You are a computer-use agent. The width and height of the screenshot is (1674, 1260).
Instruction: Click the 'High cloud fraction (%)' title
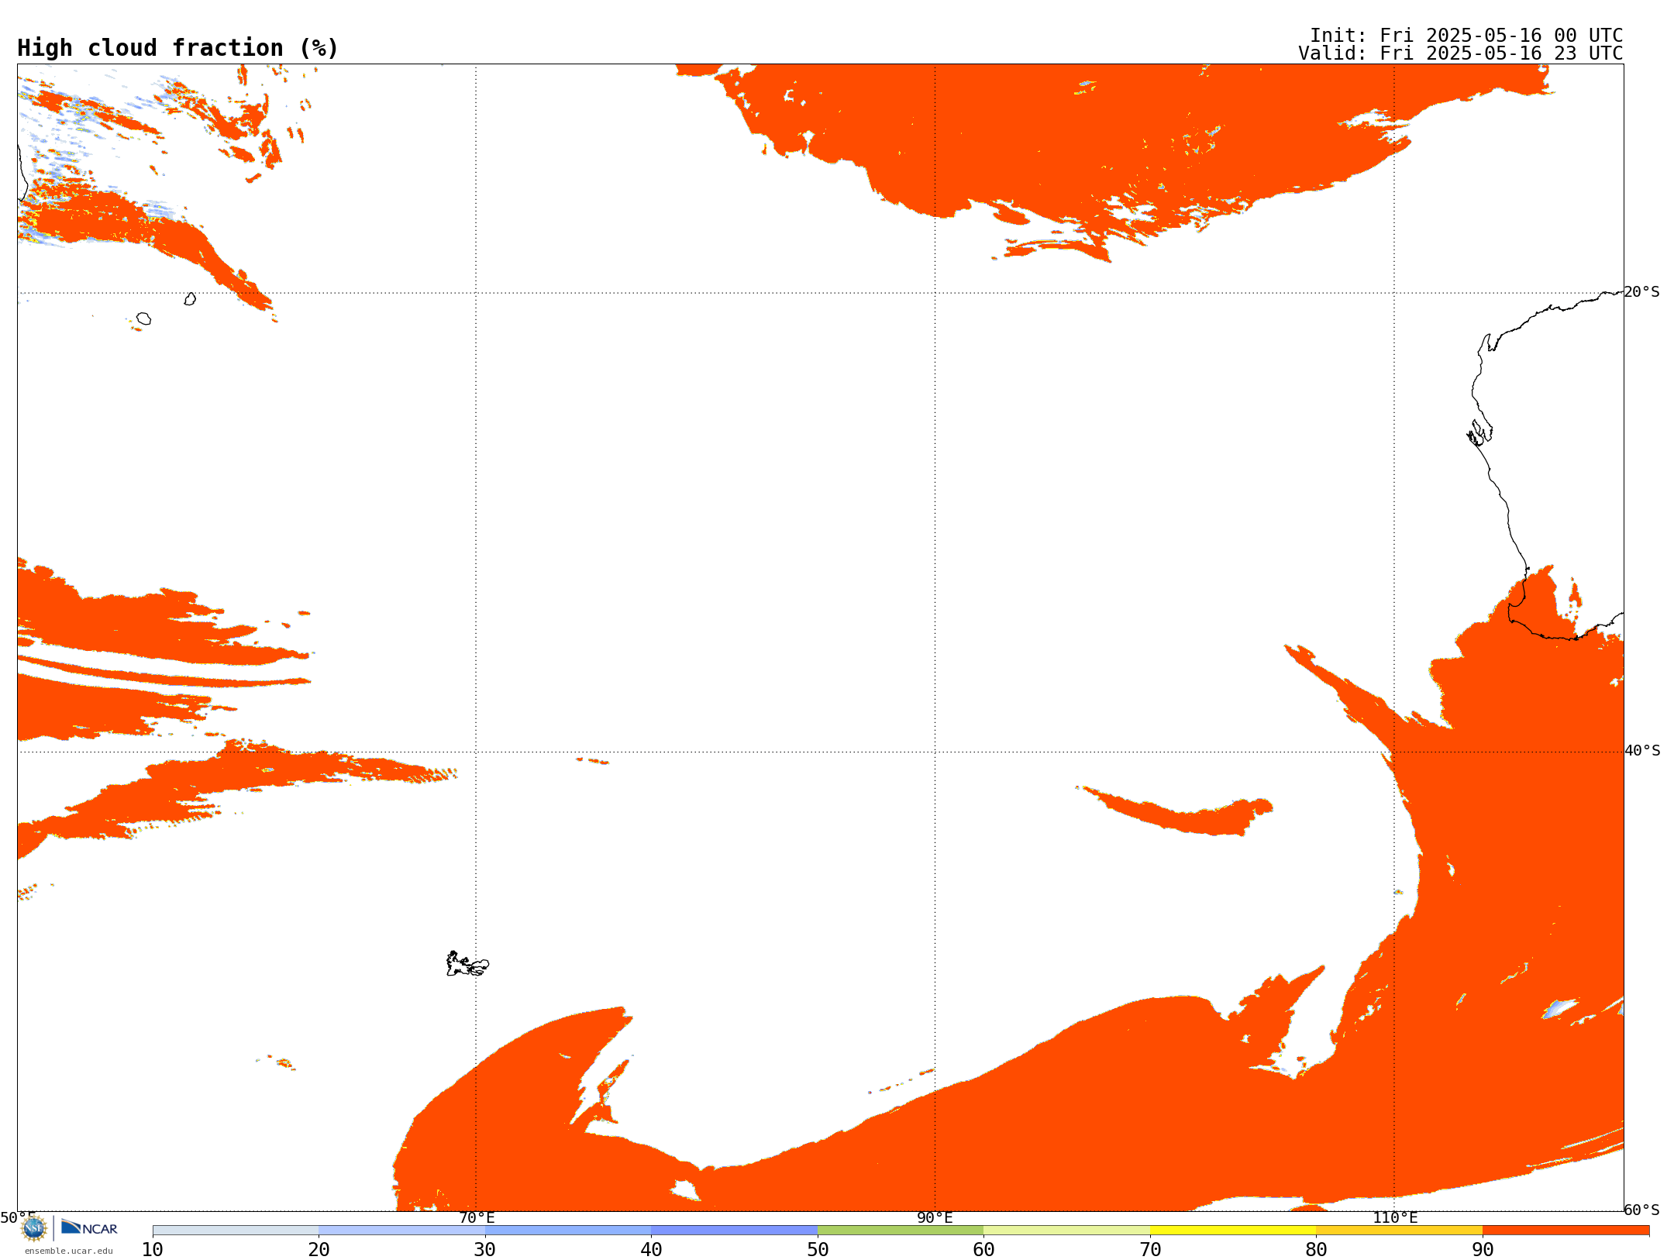(x=178, y=48)
